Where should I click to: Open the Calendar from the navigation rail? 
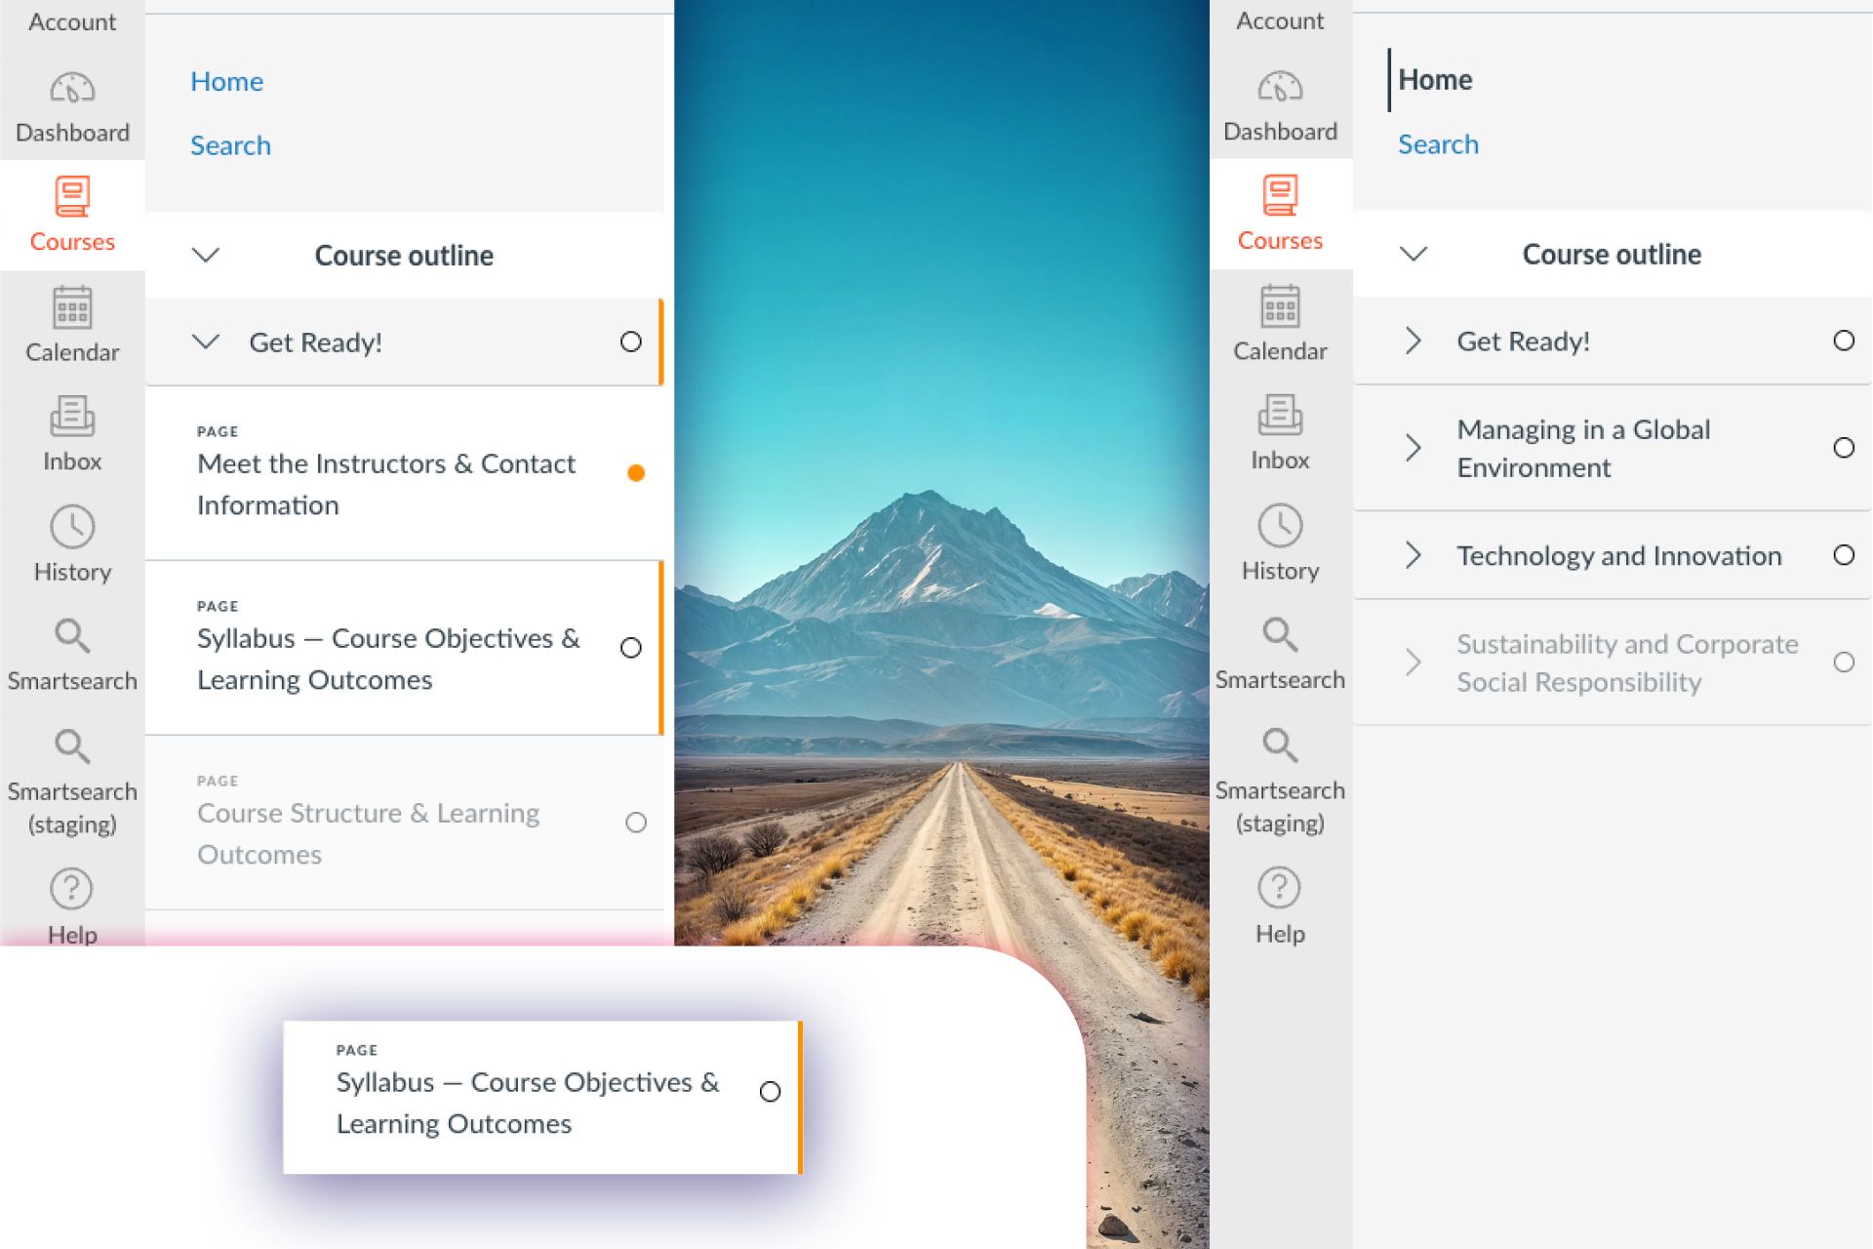point(71,327)
